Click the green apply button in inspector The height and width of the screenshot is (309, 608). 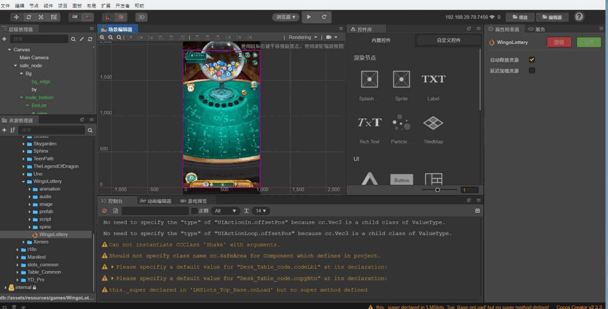(589, 42)
